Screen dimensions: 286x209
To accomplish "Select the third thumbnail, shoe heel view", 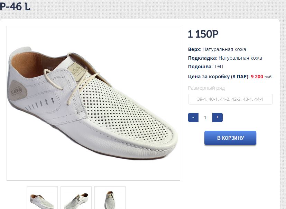I will coord(110,198).
